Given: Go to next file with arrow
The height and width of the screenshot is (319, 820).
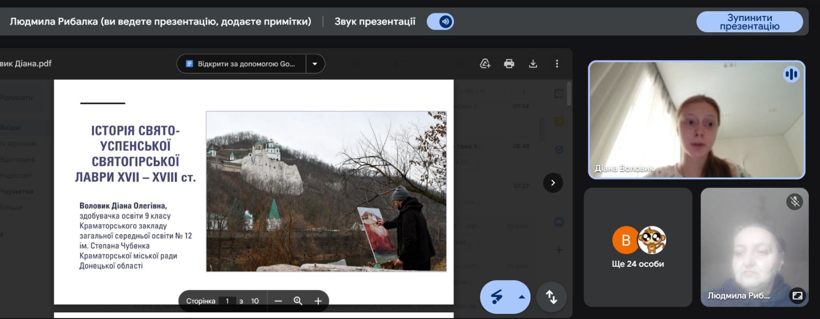Looking at the screenshot, I should (552, 183).
